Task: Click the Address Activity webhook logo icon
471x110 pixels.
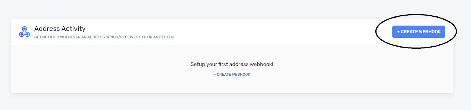Action: pyautogui.click(x=24, y=32)
